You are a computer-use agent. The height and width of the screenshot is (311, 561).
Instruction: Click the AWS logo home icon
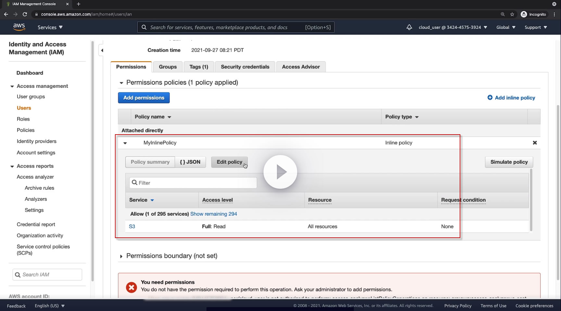[19, 27]
